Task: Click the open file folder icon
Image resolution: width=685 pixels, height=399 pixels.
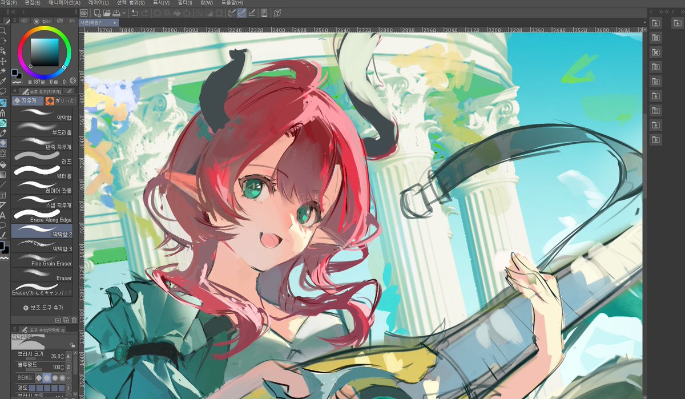Action: click(107, 13)
